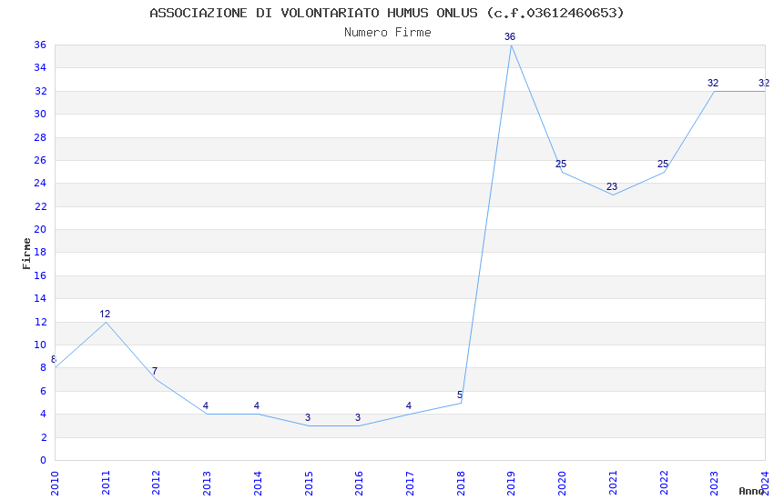Click the data label 5 for year 2018
Image resolution: width=774 pixels, height=500 pixels.
[460, 395]
